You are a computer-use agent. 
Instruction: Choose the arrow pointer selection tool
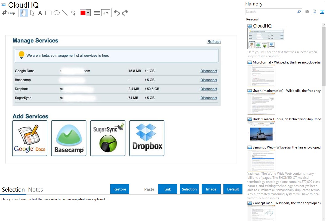[32, 13]
